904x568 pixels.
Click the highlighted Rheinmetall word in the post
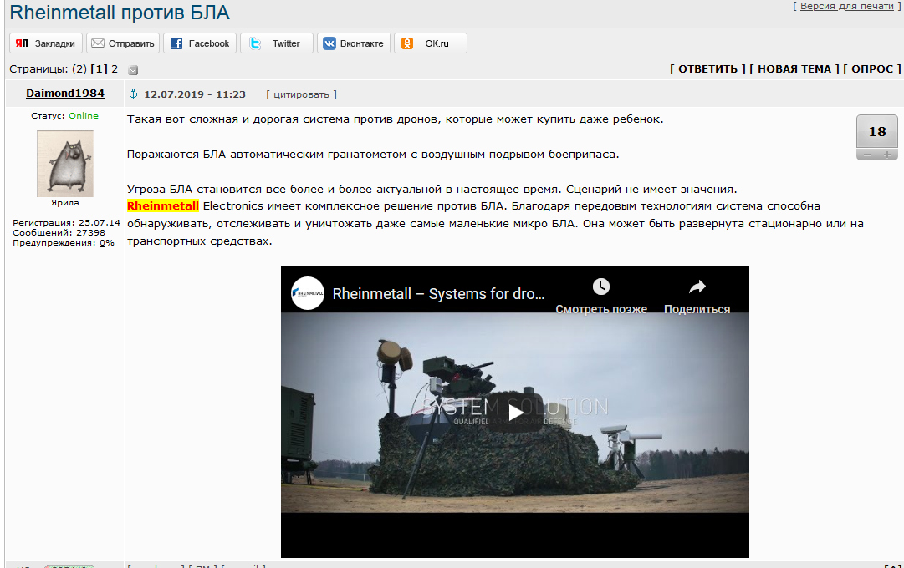(163, 206)
